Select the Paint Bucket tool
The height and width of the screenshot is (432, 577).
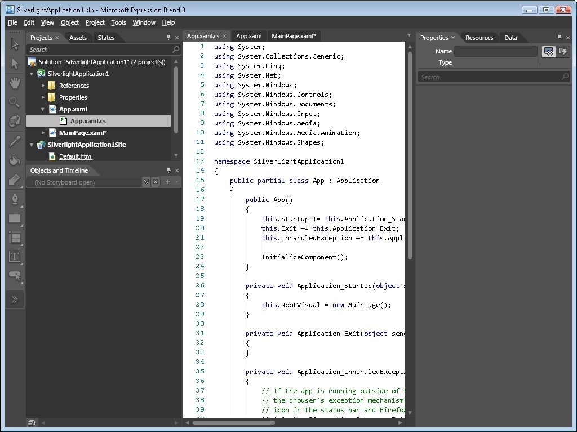15,160
